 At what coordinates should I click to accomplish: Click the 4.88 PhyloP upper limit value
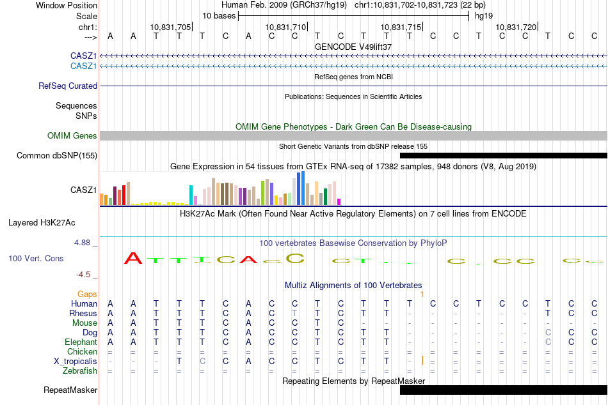(x=82, y=242)
